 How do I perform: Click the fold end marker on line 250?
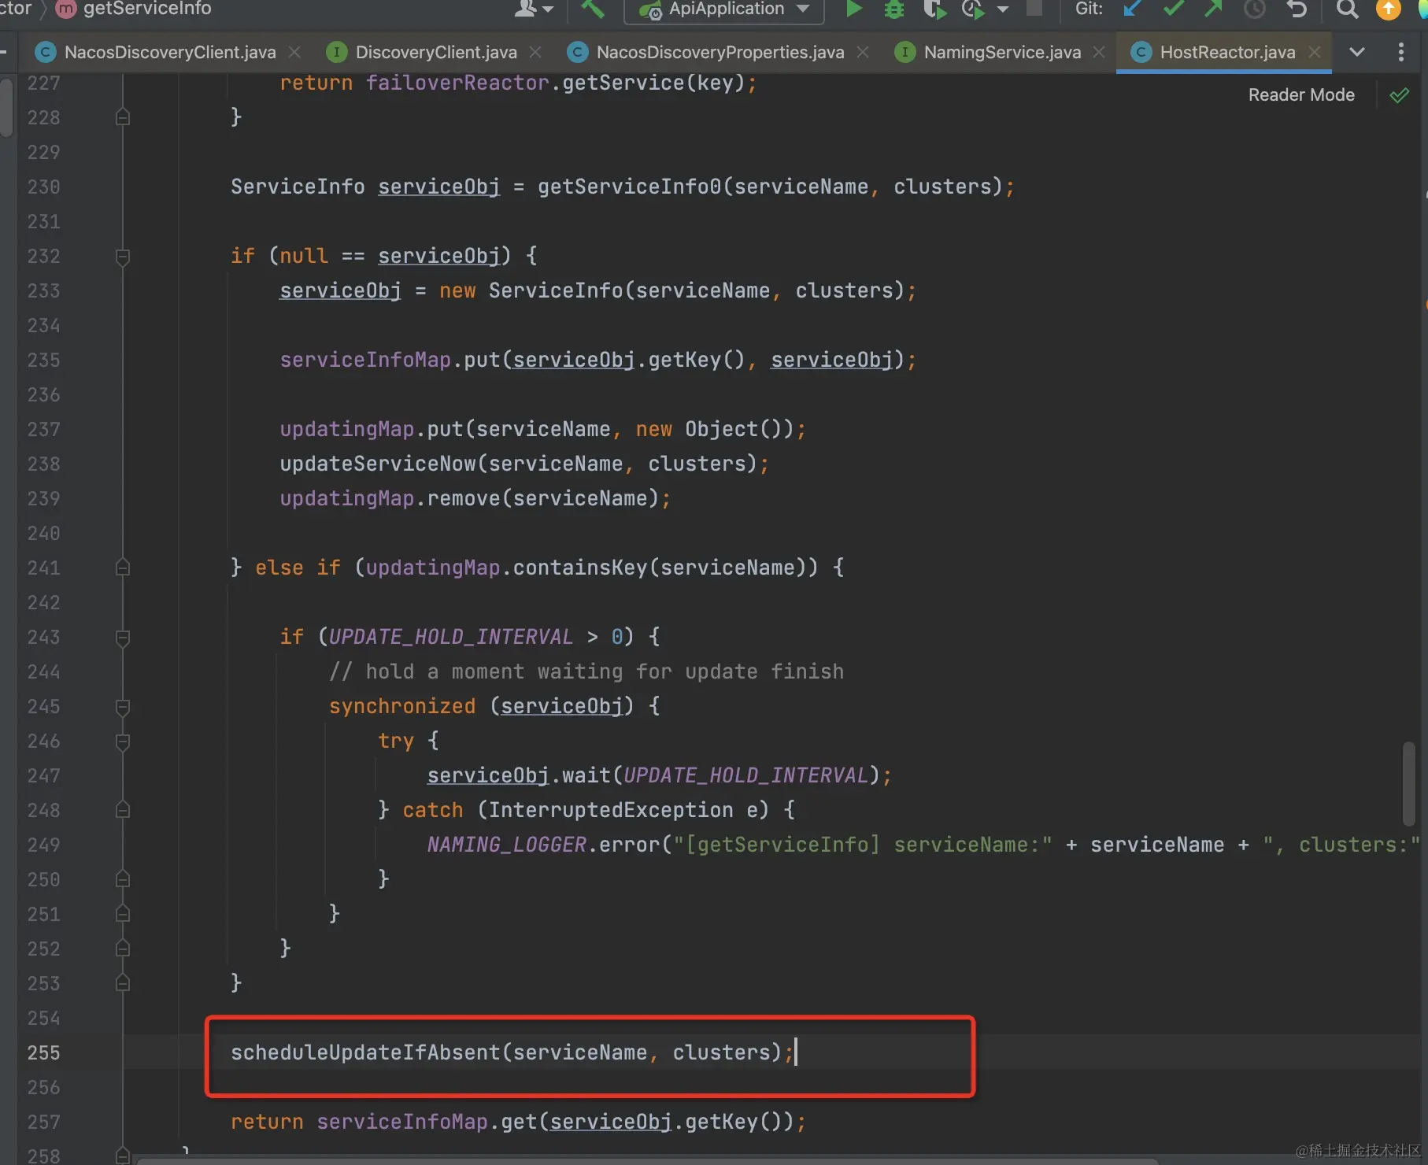click(123, 880)
